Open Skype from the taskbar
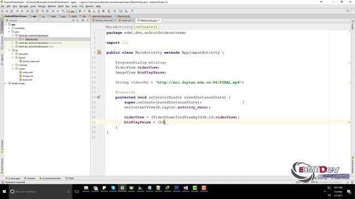Image resolution: width=355 pixels, height=199 pixels. 113,188
